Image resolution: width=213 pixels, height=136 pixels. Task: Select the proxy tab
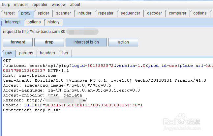26,13
